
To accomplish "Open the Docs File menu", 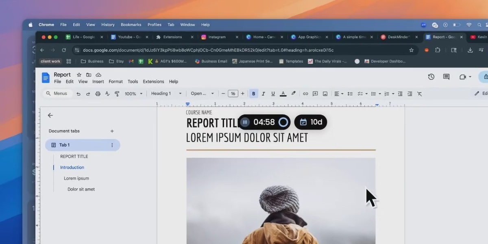I will (x=57, y=81).
